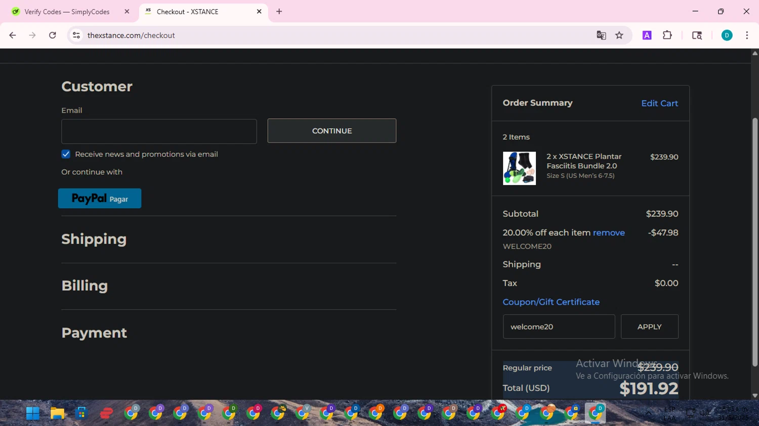Click the Size S (US Men's 6-7.5) text
759x426 pixels.
pyautogui.click(x=580, y=176)
